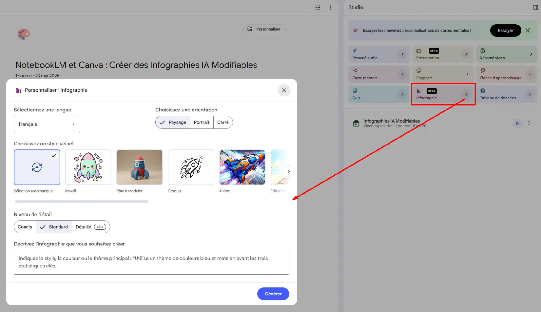This screenshot has height=312, width=541.
Task: Open the Carte mentale card
Action: pos(379,74)
